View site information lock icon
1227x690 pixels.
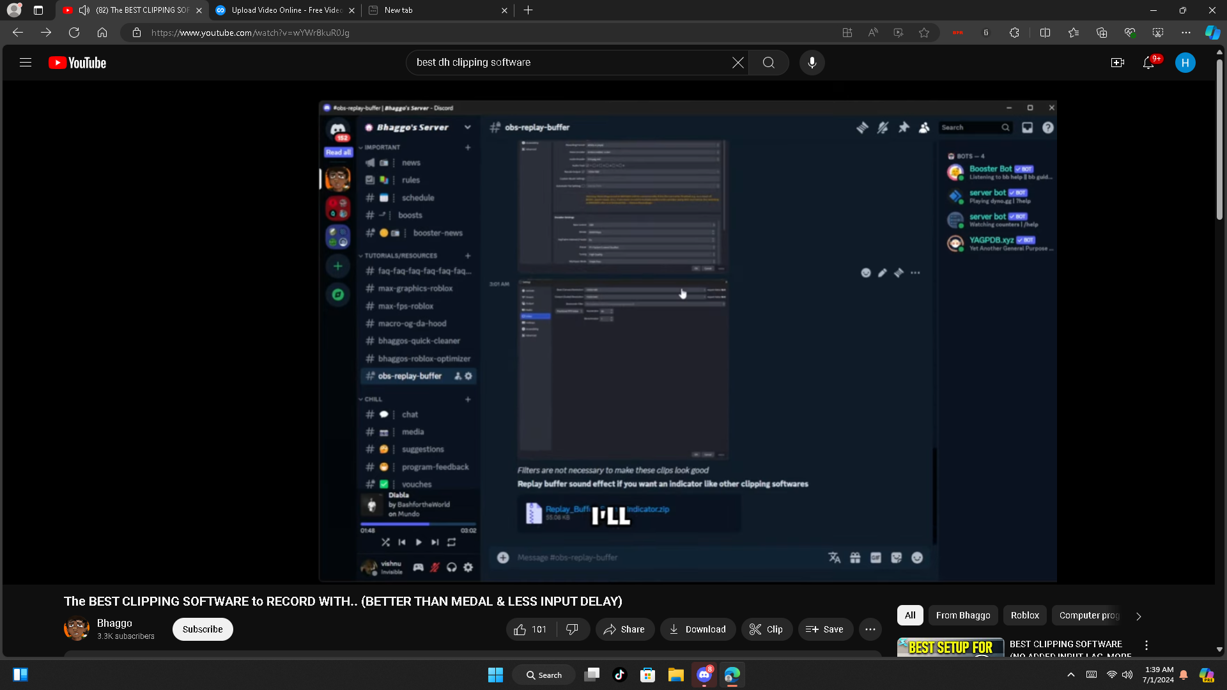coord(137,33)
